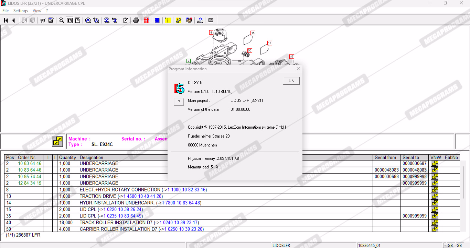Open the order checklist toolbar icon

point(51,20)
